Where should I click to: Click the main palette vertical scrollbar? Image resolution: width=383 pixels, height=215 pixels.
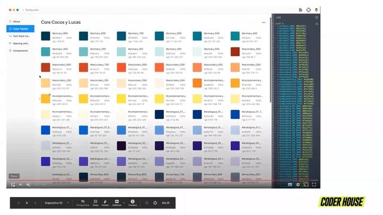coord(270,60)
